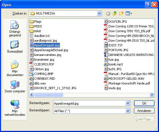Expand the Bestandstypen dropdown arrow
159x132 pixels.
tap(128, 111)
